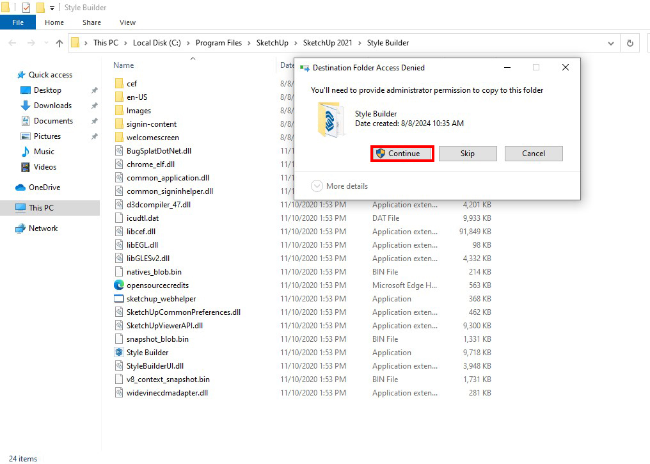Open the address bar history dropdown

point(610,43)
